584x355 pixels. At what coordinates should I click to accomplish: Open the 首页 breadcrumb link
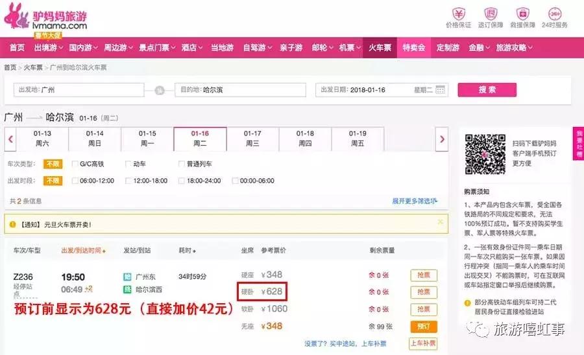pyautogui.click(x=10, y=67)
